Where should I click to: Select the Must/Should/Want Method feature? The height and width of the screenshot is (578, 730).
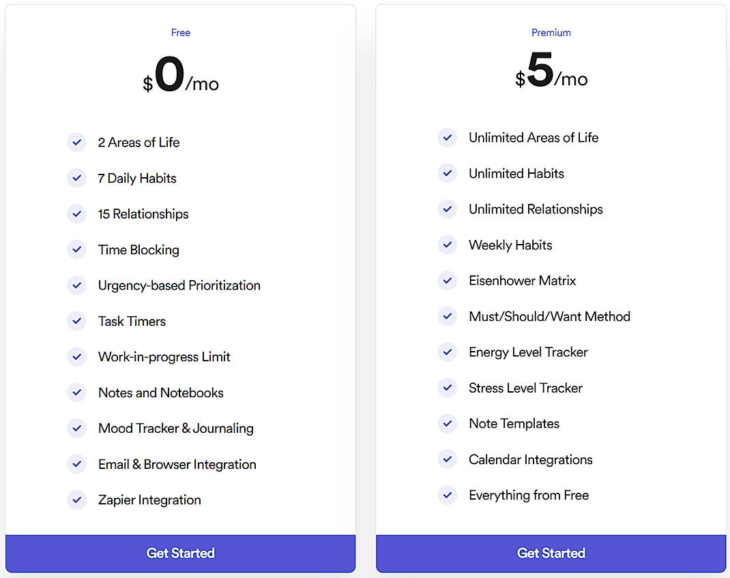(x=549, y=316)
